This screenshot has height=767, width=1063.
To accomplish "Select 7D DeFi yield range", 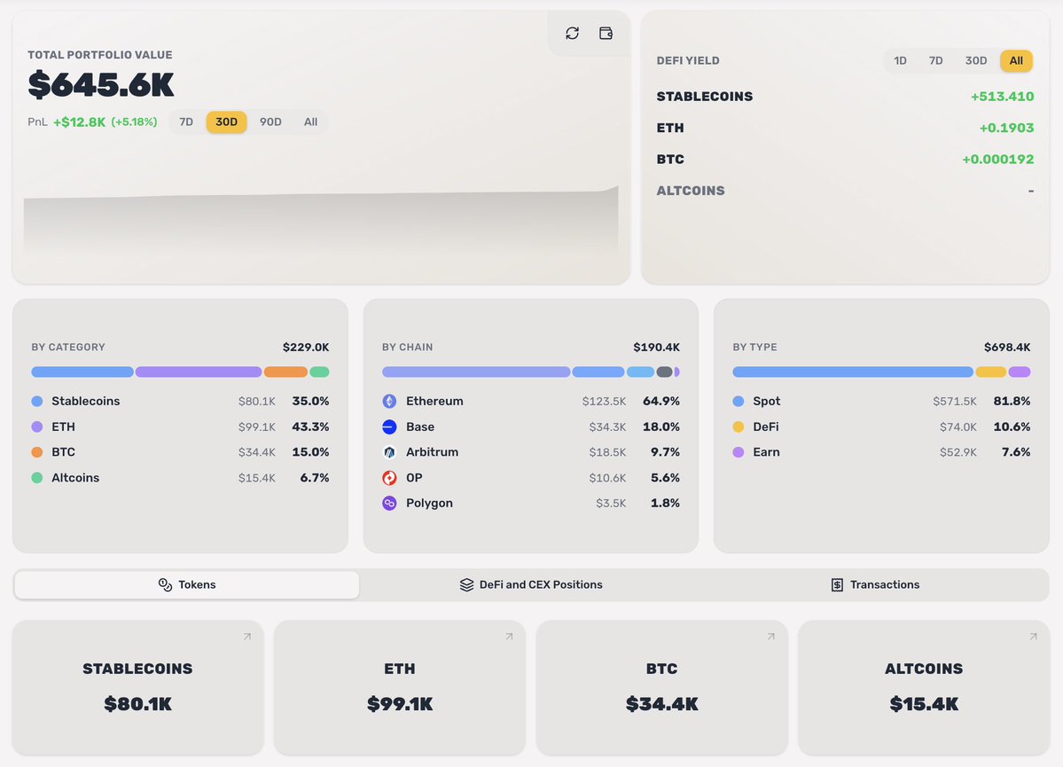I will tap(935, 60).
